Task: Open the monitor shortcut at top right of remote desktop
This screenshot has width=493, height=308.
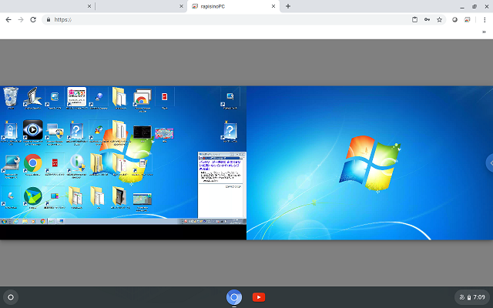Action: point(230,98)
